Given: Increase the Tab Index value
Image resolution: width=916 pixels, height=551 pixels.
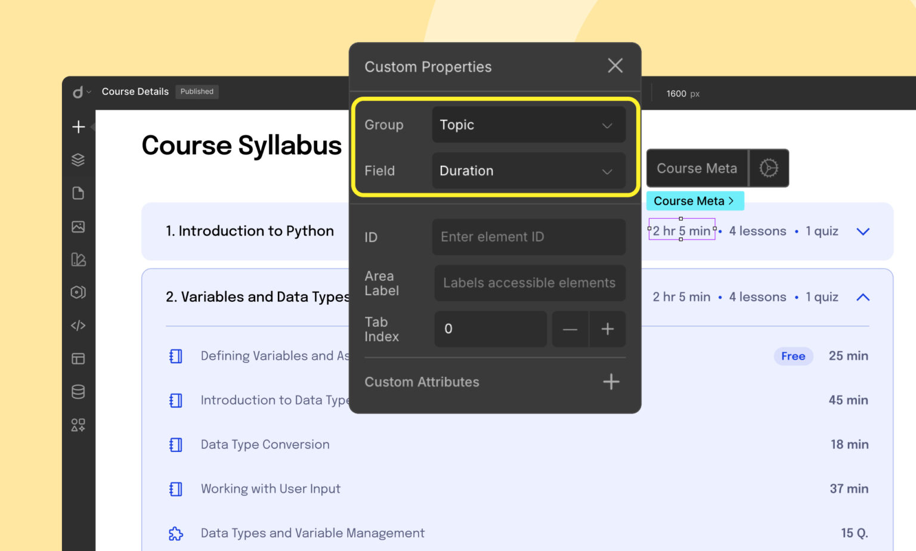Looking at the screenshot, I should [607, 329].
